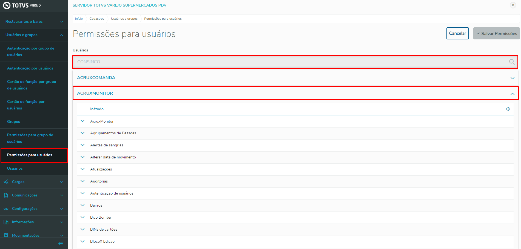This screenshot has width=521, height=249.
Task: Expand the Alterar data de movimento row
Action: (x=82, y=157)
